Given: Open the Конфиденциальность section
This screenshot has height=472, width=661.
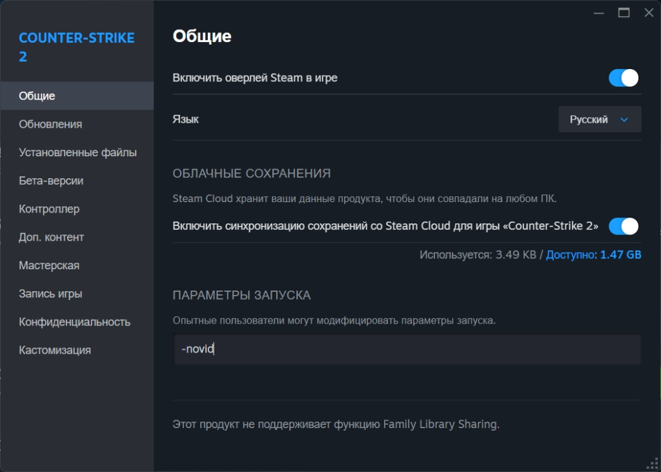Looking at the screenshot, I should coord(74,322).
